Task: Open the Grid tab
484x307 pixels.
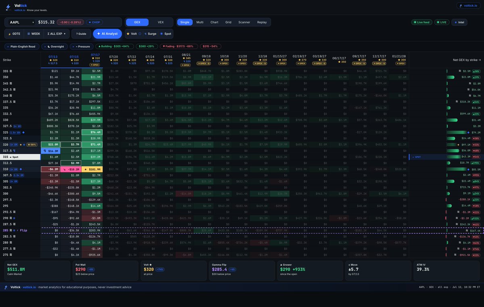Action: [x=228, y=22]
